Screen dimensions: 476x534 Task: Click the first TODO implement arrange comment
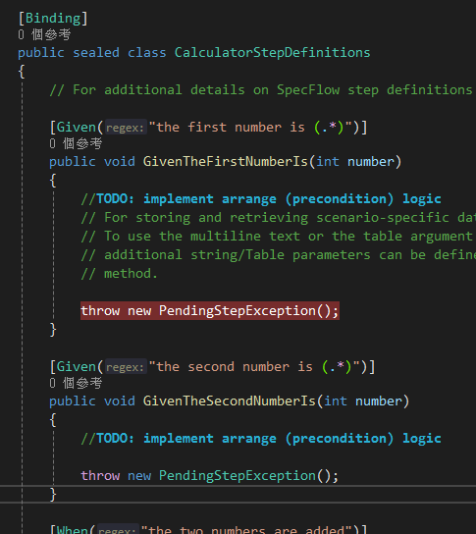[261, 199]
